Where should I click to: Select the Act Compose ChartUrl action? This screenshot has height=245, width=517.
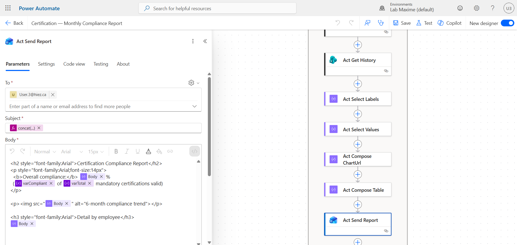tap(358, 159)
